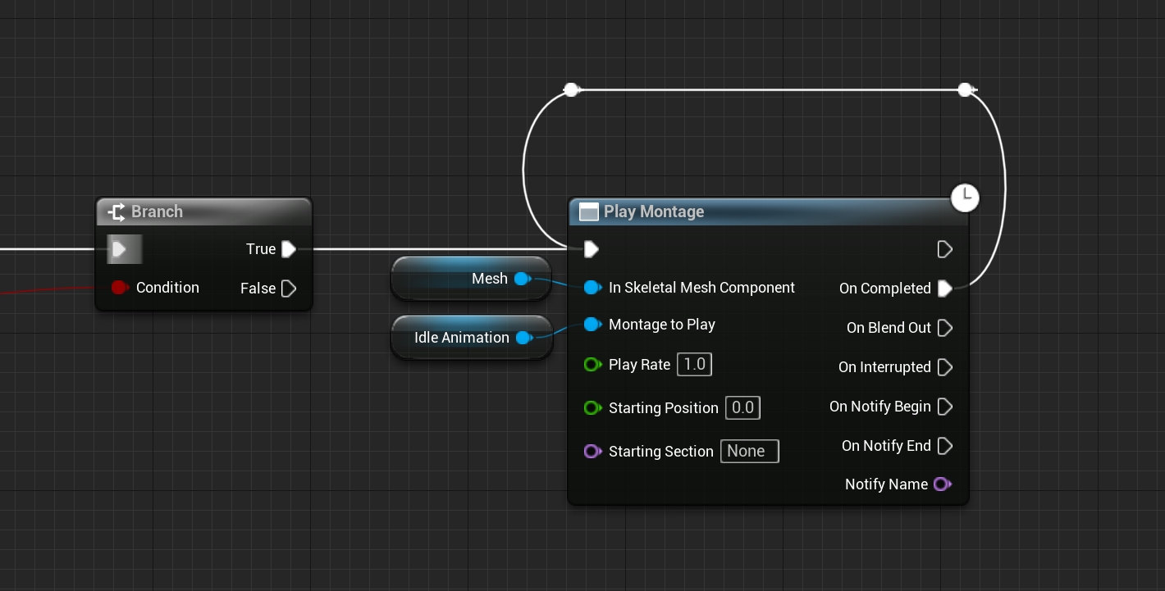Edit the Play Rate value field
This screenshot has height=591, width=1165.
pyautogui.click(x=694, y=365)
